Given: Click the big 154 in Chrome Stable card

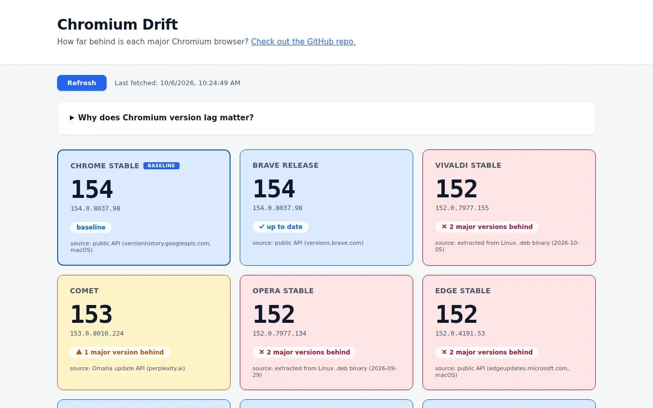Looking at the screenshot, I should (92, 190).
